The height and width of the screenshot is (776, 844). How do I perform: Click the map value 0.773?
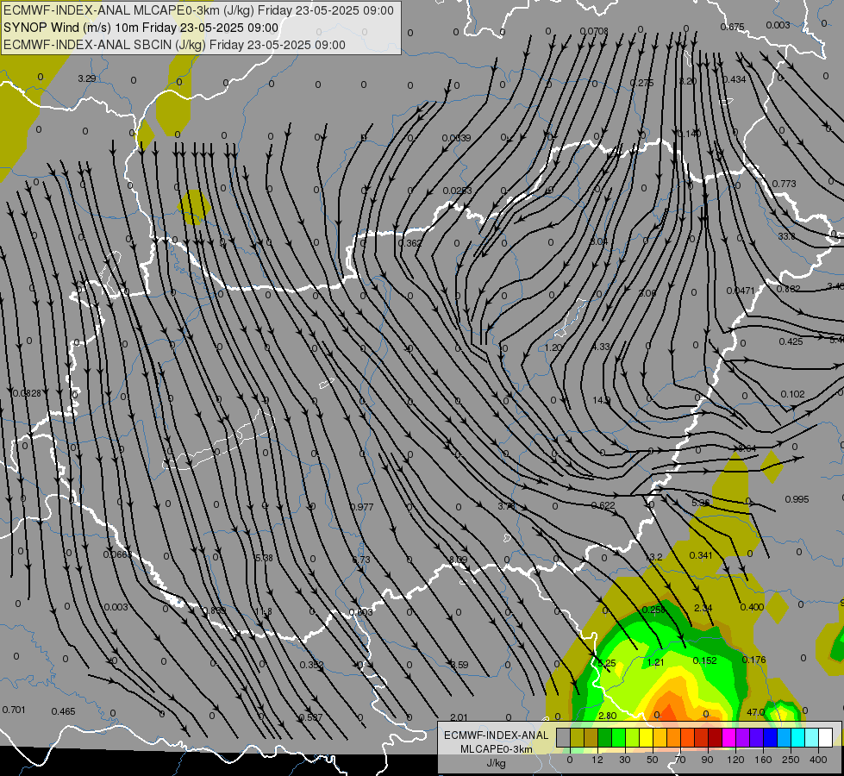click(x=785, y=185)
